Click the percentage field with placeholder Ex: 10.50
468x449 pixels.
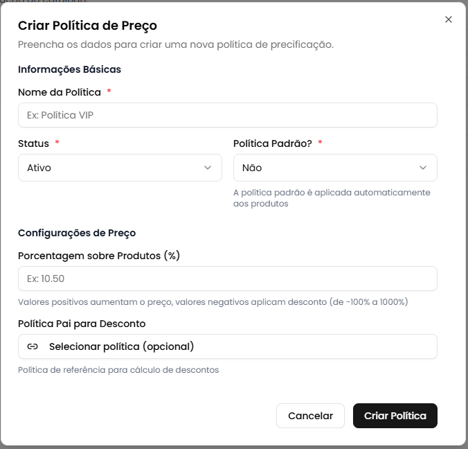227,279
